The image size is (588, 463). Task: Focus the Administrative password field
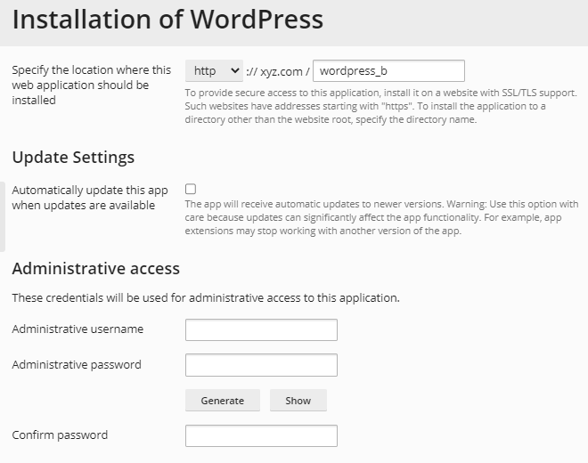coord(261,365)
